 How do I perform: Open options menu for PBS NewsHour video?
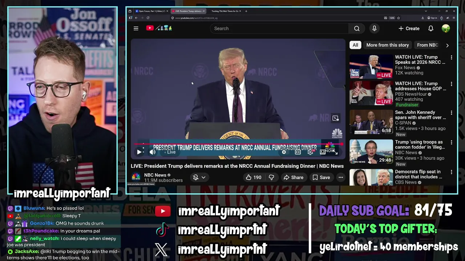coord(452,84)
